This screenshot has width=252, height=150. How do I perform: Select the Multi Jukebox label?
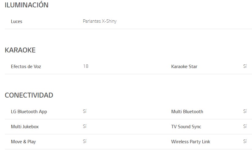[x=25, y=127]
